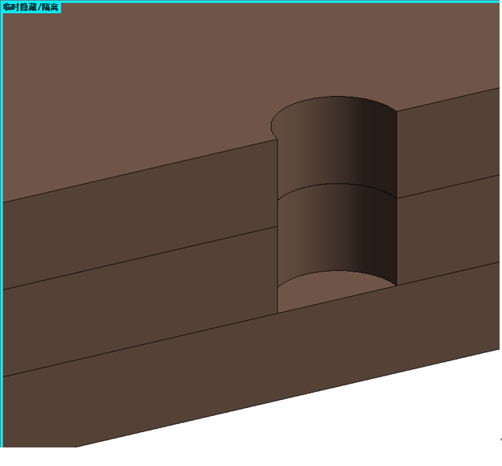Click the cyan isolation border at the left edge

click(2, 224)
